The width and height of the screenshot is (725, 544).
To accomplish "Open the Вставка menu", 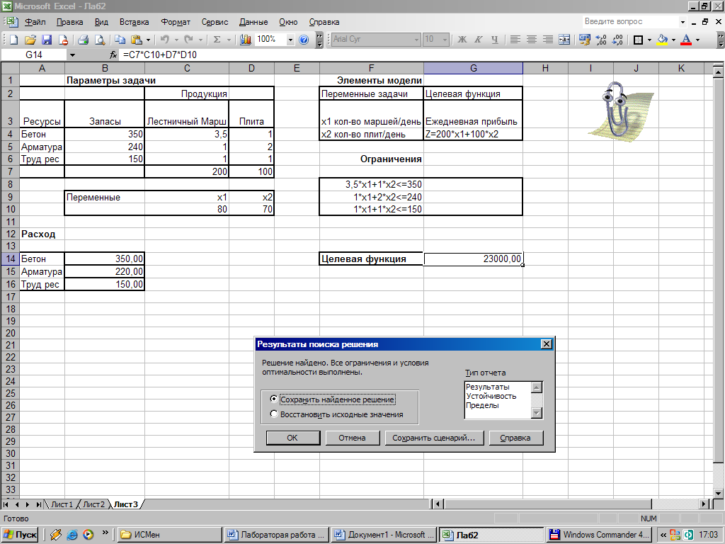I will coord(134,22).
